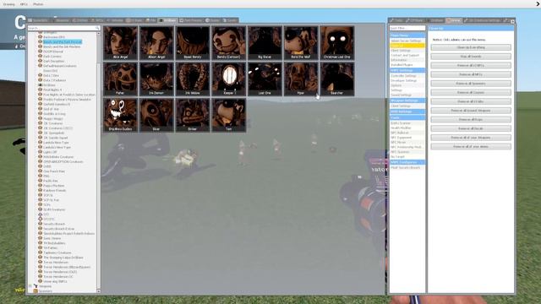Open the Sound Settings entry

(x=407, y=95)
